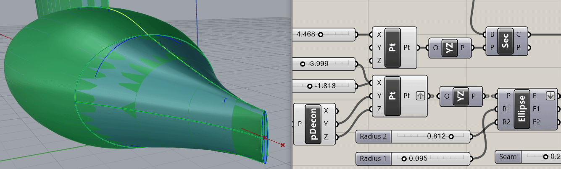This screenshot has width=561, height=169.
Task: Click X output of pDecon component
Action: click(326, 111)
